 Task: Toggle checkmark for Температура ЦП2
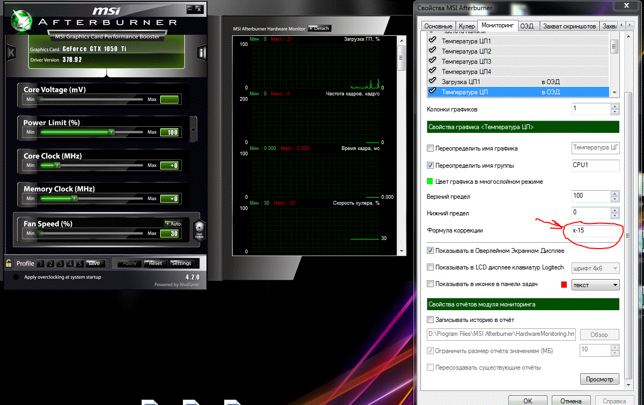[432, 51]
